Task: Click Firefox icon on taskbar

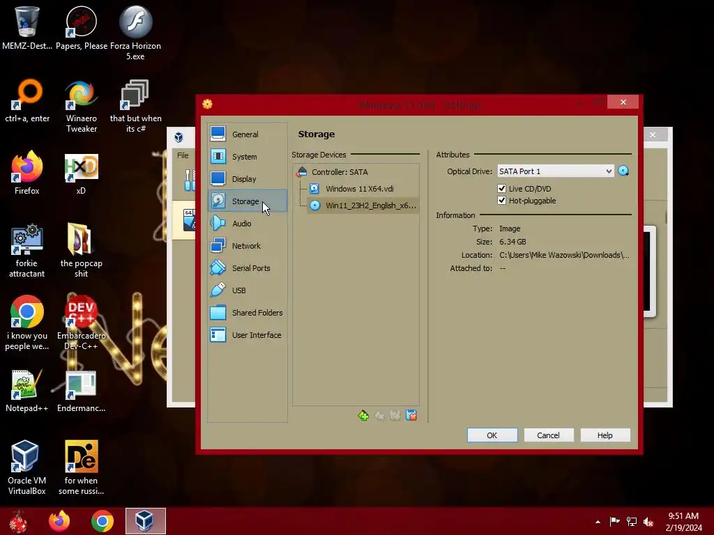Action: click(x=59, y=521)
